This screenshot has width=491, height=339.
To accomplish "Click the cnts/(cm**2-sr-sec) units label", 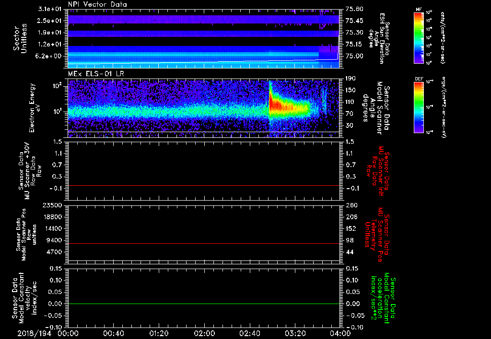I will (443, 37).
